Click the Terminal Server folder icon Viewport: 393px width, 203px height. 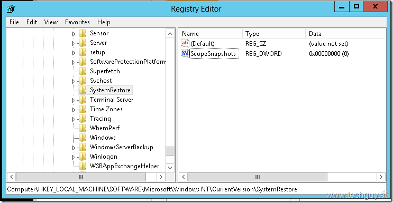pyautogui.click(x=83, y=100)
